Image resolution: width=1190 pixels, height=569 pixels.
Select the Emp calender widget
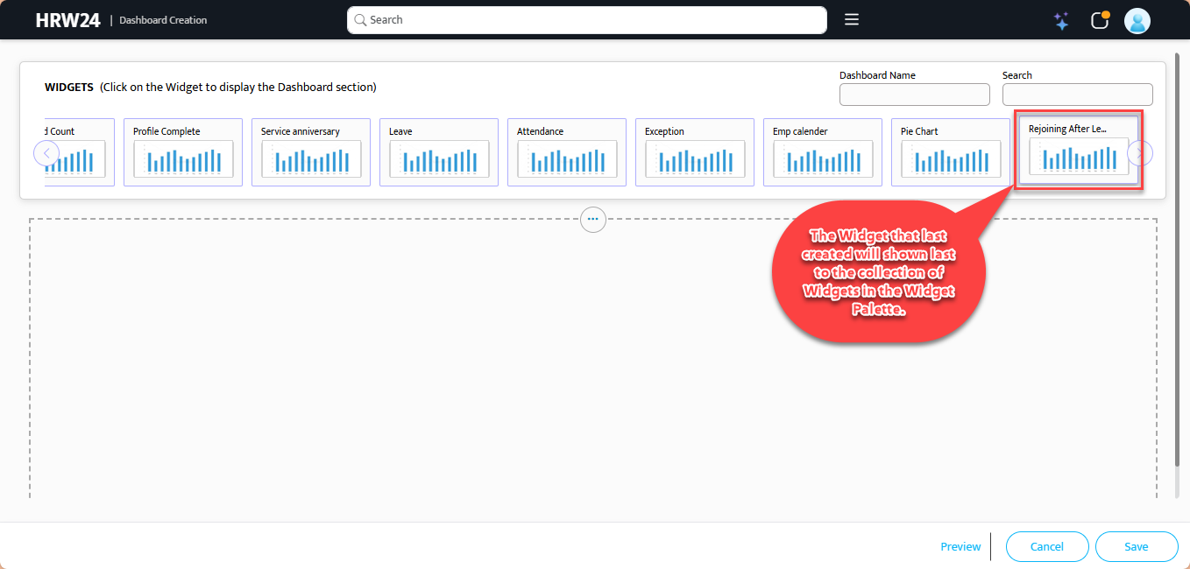point(823,152)
